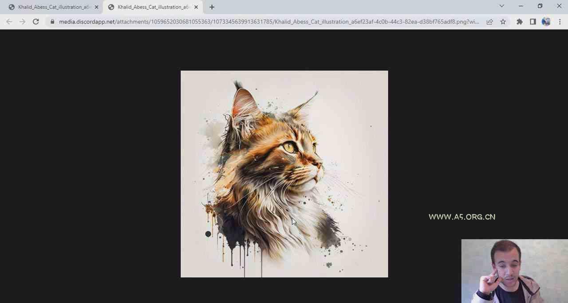This screenshot has height=303, width=568.
Task: Toggle the browser side panel
Action: [x=533, y=22]
